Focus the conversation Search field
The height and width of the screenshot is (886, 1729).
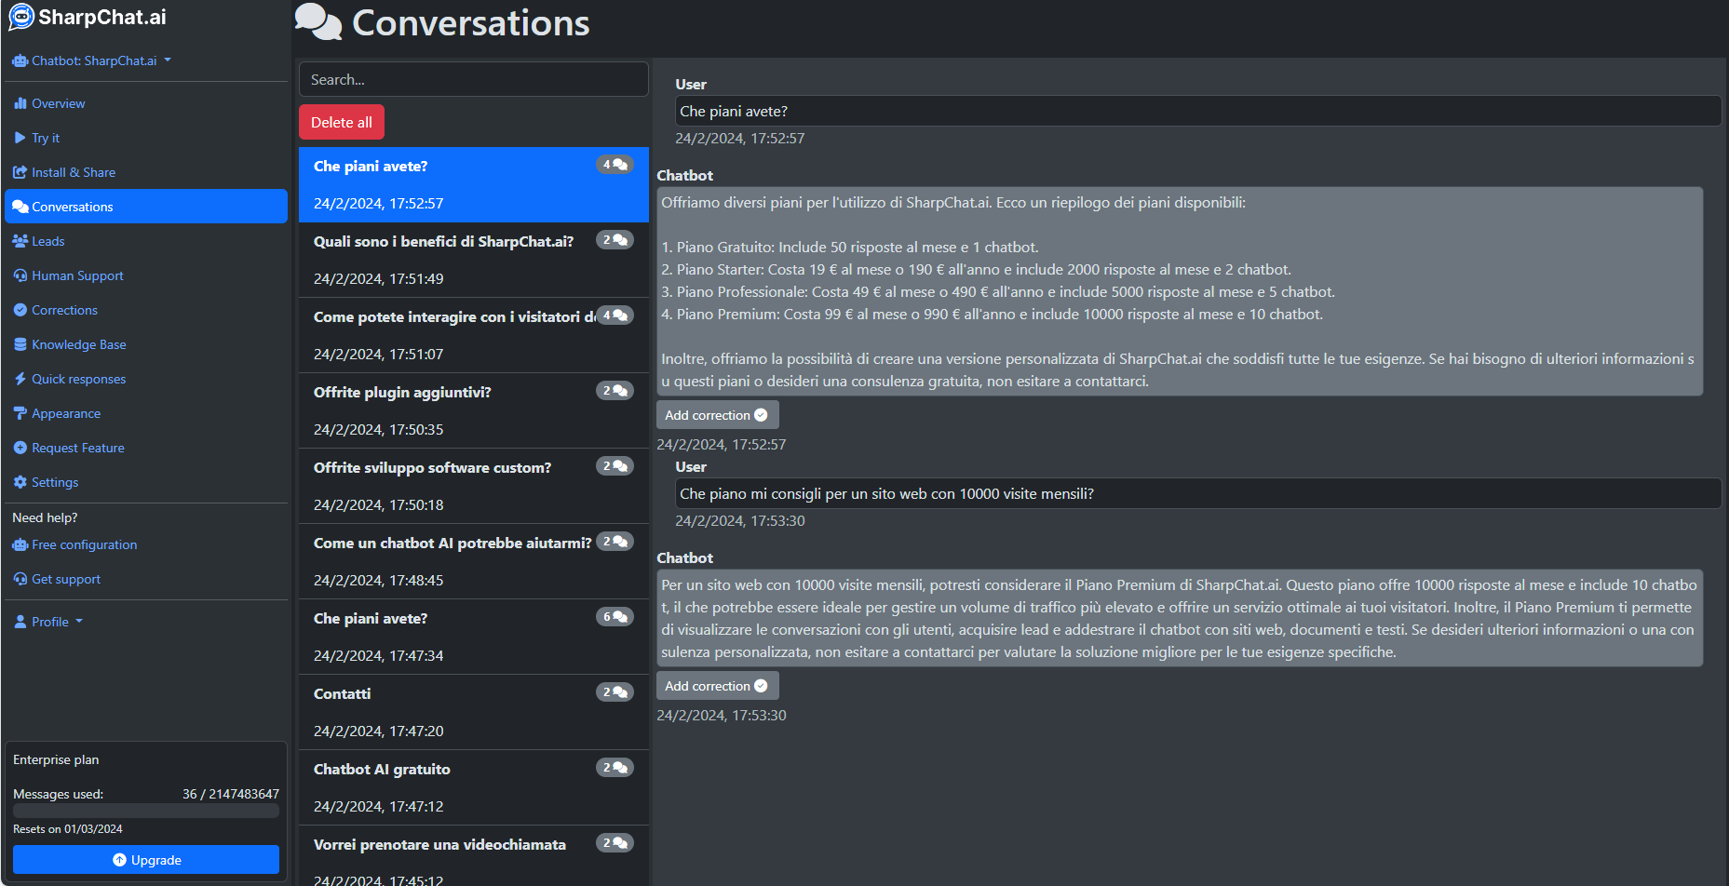473,80
